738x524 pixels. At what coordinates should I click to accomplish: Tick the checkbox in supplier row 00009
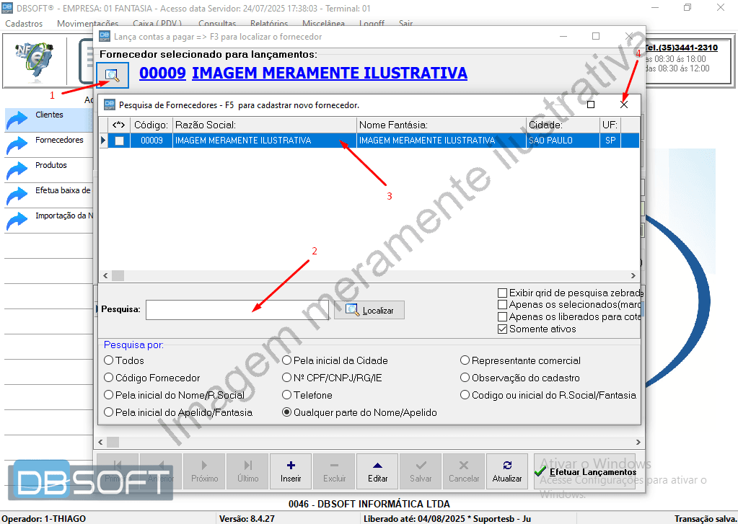point(119,141)
